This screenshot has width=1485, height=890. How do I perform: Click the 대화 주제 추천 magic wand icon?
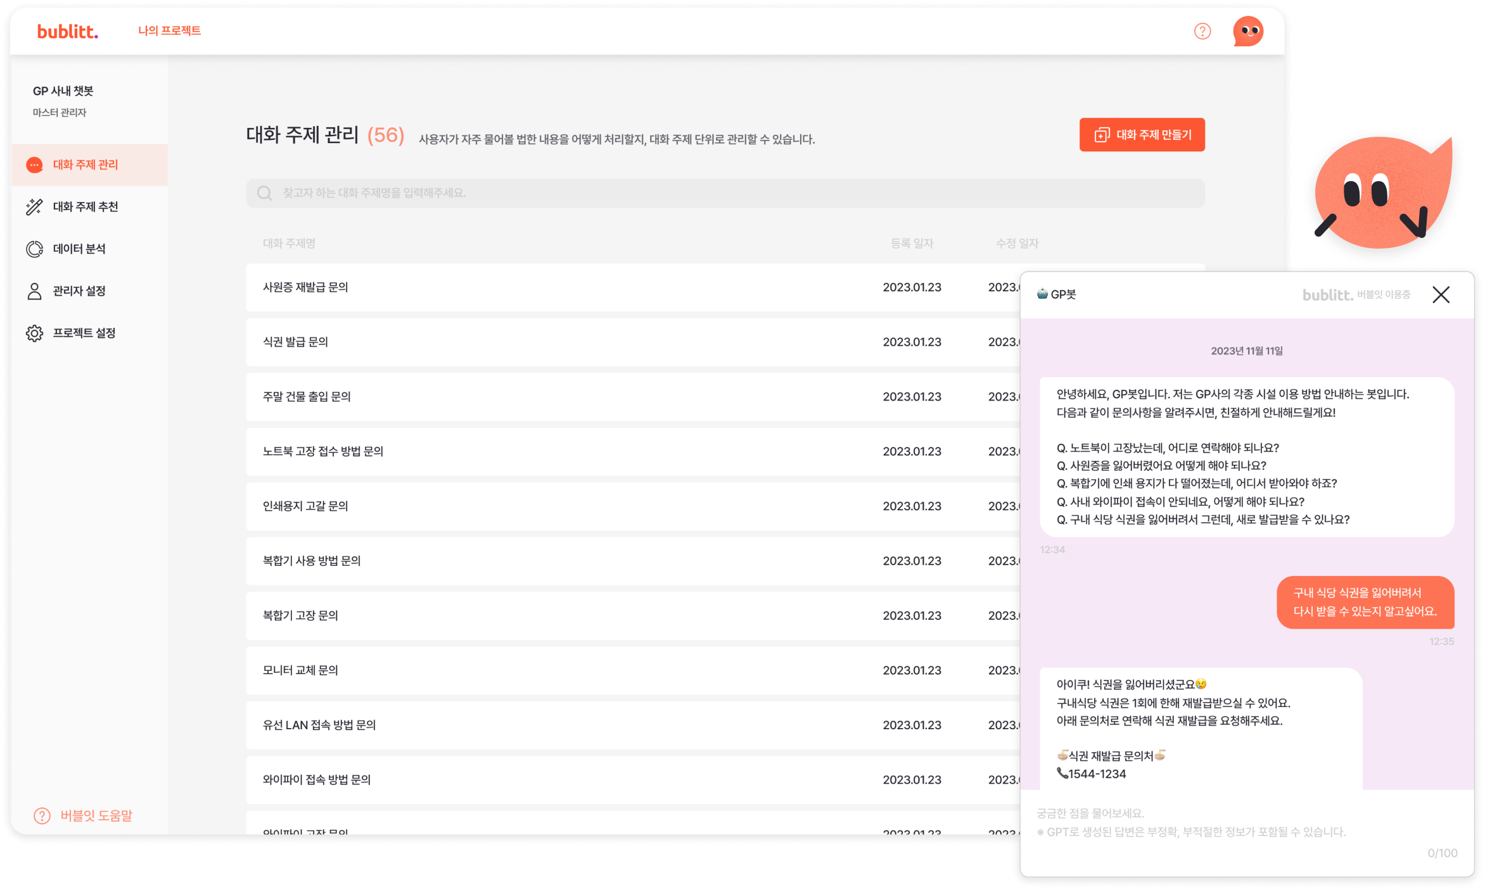34,207
